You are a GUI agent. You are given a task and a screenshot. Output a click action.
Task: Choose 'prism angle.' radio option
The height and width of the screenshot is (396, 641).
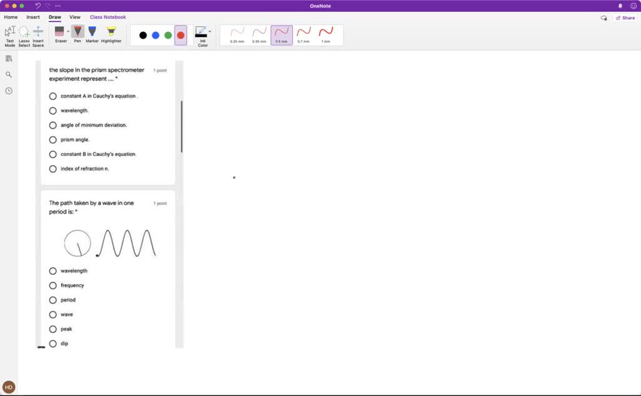[53, 139]
